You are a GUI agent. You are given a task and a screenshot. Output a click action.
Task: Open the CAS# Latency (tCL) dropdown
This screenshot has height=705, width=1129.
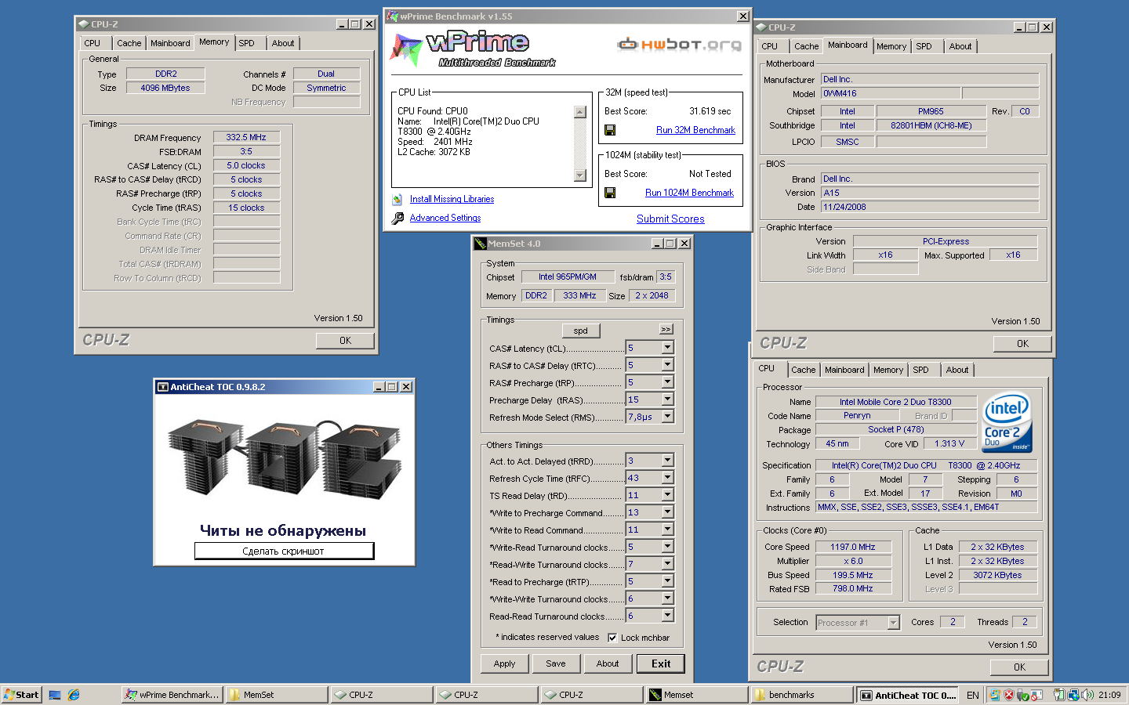(x=667, y=347)
